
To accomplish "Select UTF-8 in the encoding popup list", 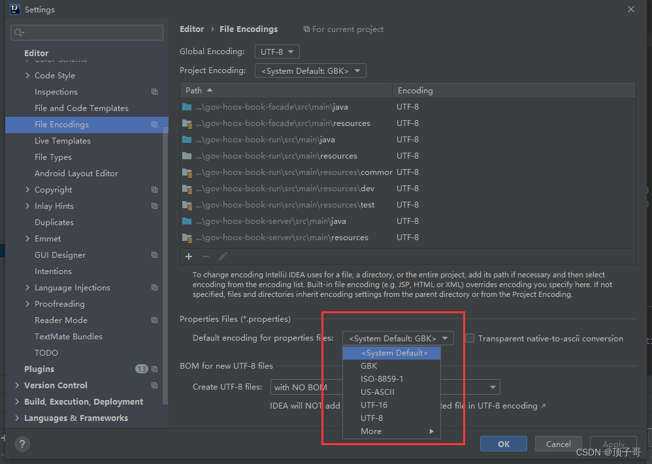I will point(391,418).
